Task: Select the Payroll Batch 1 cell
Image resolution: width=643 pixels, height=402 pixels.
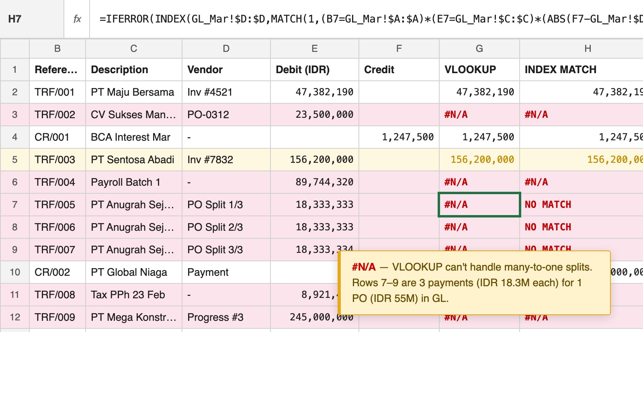Action: pos(133,182)
